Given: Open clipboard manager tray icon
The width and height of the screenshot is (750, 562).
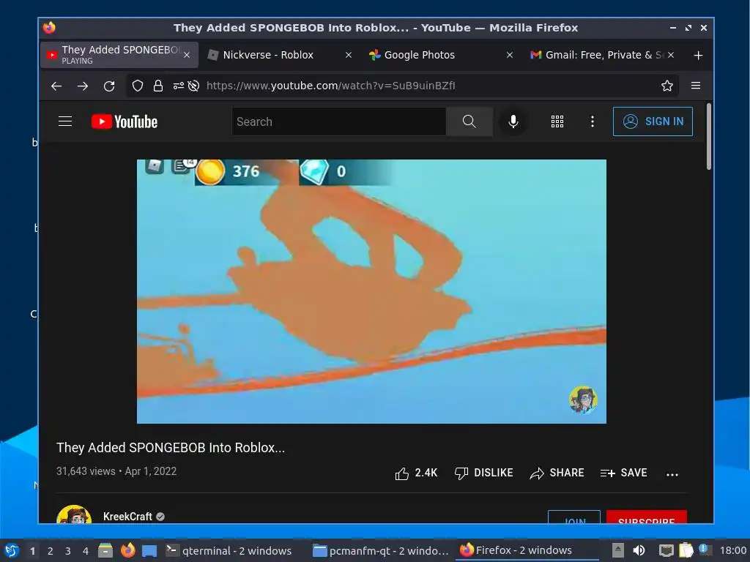Looking at the screenshot, I should click(x=686, y=551).
